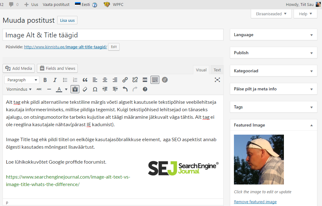Screen dimensions: 322x206
Task: Insert or edit a link
Action: pyautogui.click(x=125, y=80)
